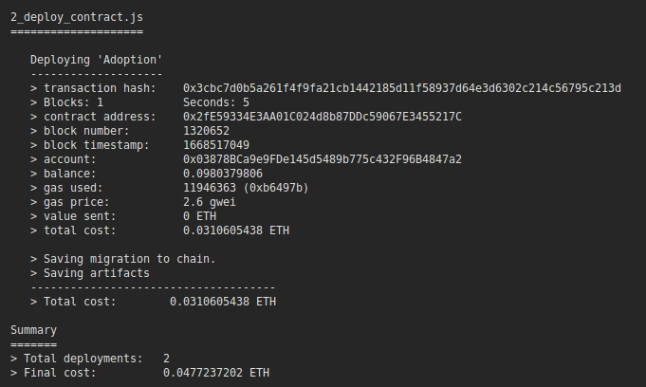Image resolution: width=646 pixels, height=387 pixels.
Task: Click the lowercase total cost 0.0310605438 ETH value
Action: tap(236, 230)
